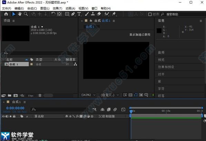Open timeline search filter dropdown
This screenshot has width=206, height=141.
point(34,109)
